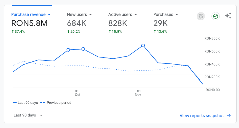Click the RON600K axis label
The image size is (239, 128).
pyautogui.click(x=212, y=51)
